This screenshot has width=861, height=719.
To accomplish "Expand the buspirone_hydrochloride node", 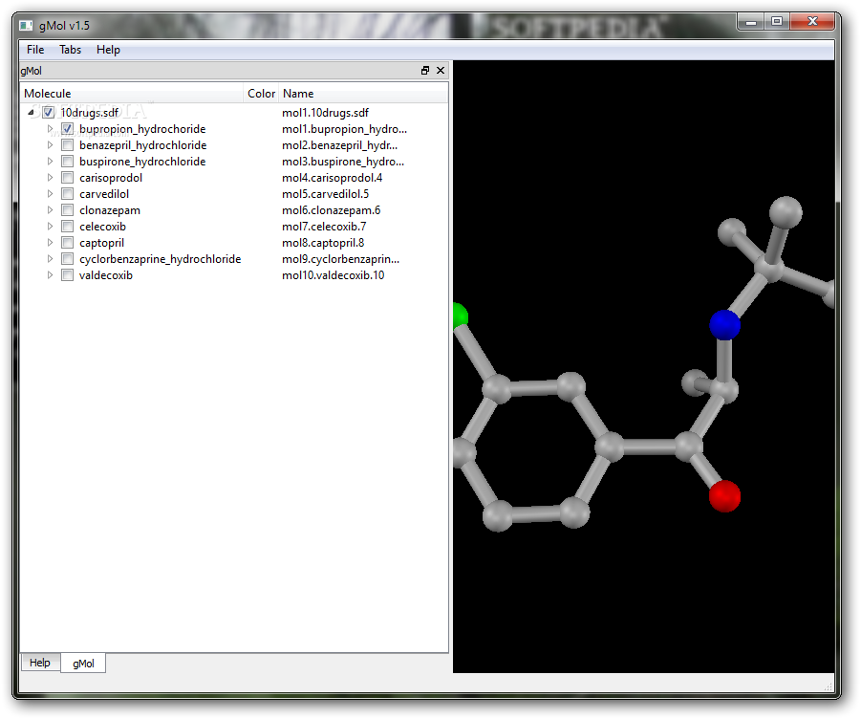I will (x=50, y=162).
